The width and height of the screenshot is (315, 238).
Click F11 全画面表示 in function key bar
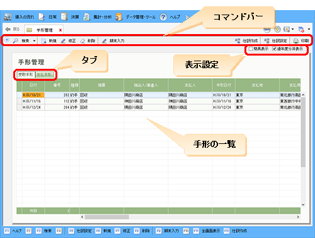click(x=207, y=231)
